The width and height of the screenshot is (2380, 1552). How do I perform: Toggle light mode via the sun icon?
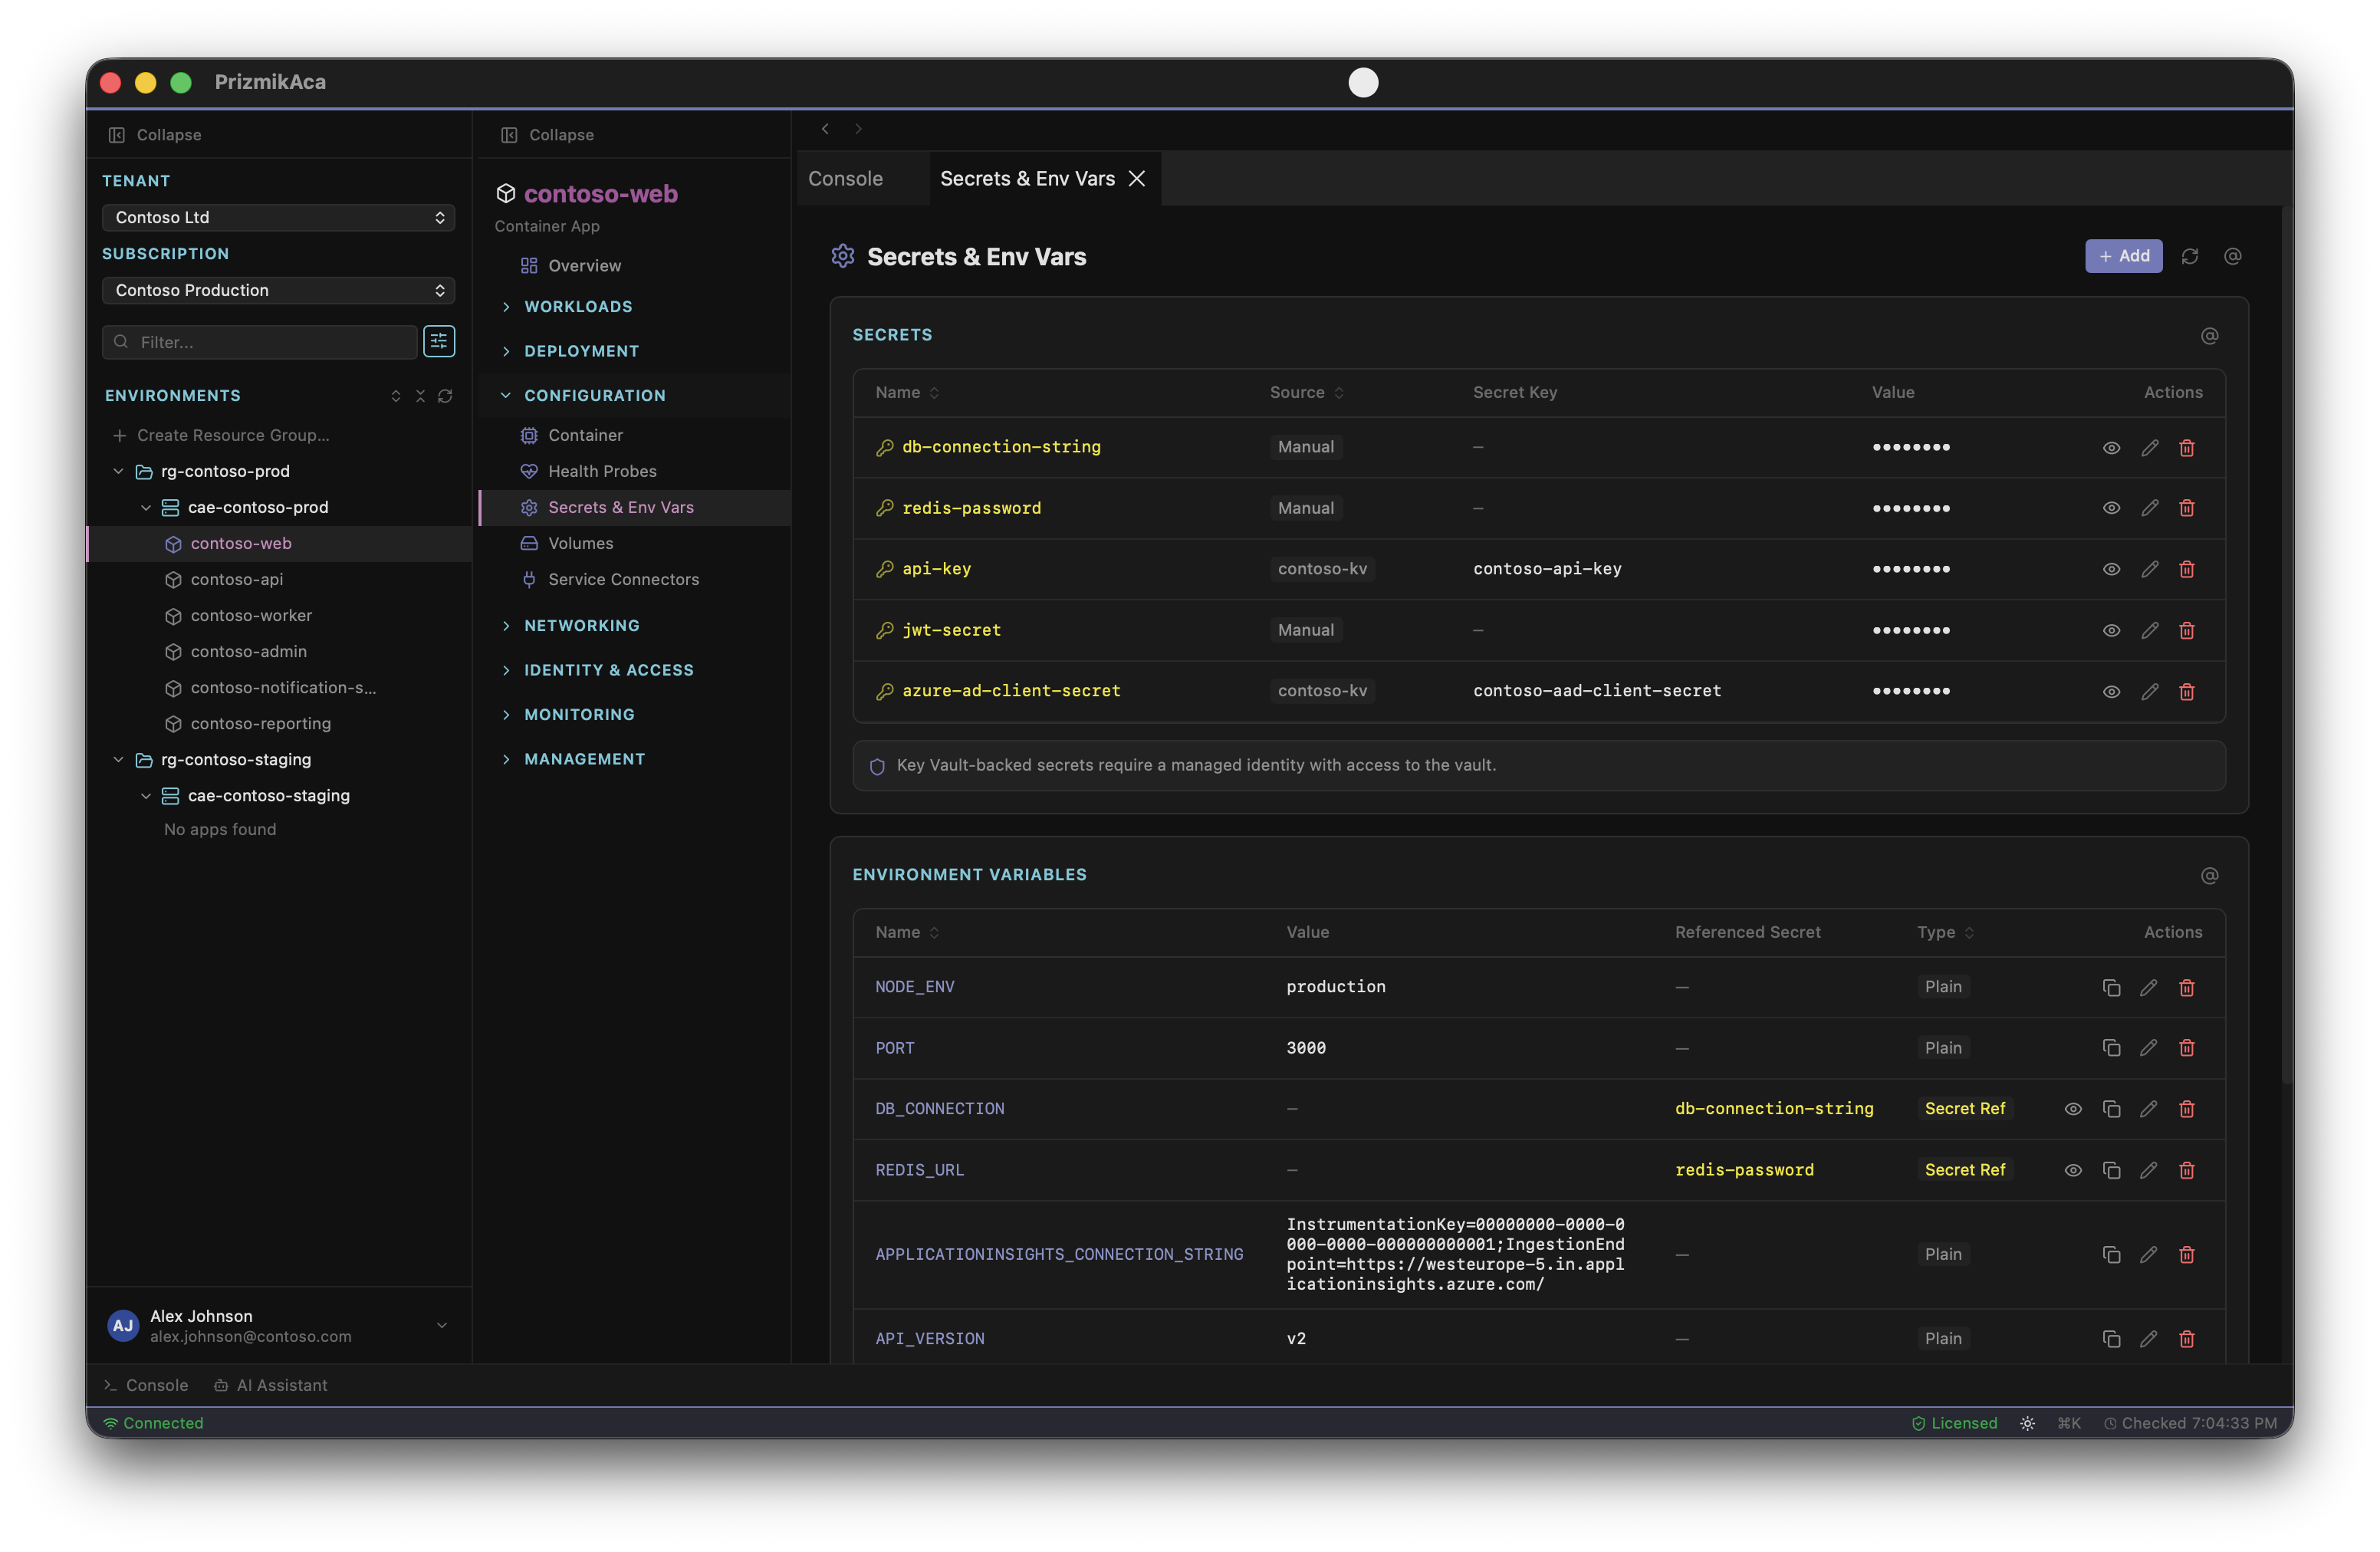click(x=2027, y=1422)
